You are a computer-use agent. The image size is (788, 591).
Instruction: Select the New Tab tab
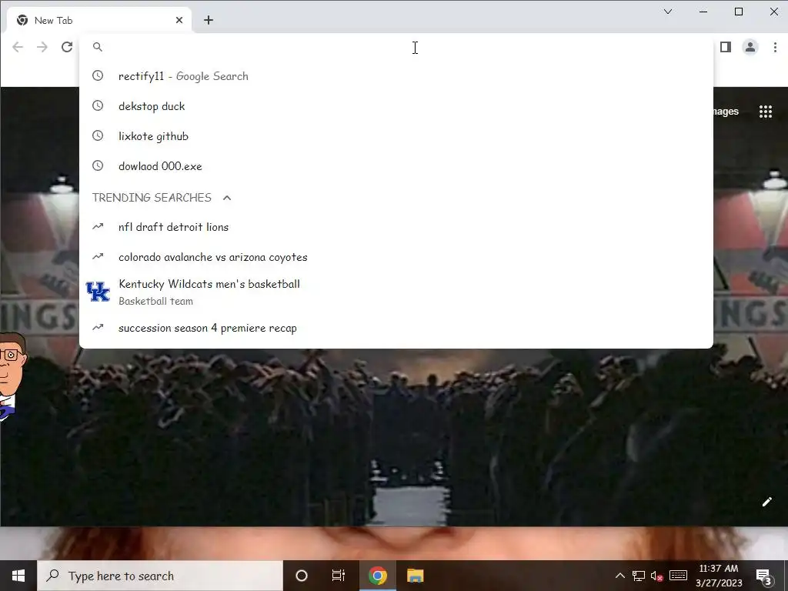99,20
